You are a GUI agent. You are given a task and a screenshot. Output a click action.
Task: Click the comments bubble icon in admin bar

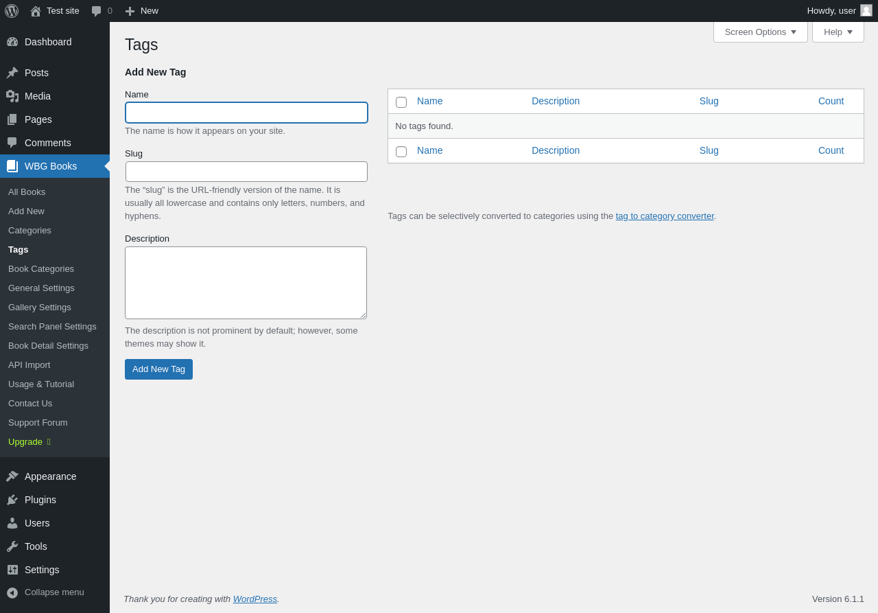click(96, 11)
